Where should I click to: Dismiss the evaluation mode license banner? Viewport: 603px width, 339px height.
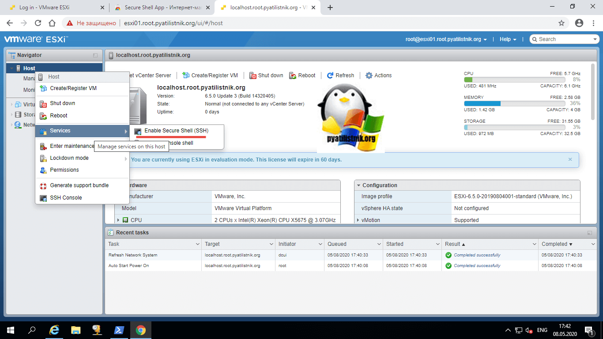(x=570, y=159)
